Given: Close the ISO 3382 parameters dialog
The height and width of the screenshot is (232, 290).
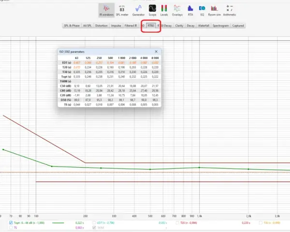Looking at the screenshot, I should (x=156, y=52).
